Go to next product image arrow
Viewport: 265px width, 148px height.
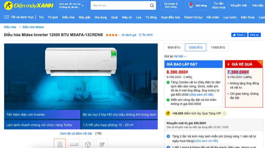(155, 87)
